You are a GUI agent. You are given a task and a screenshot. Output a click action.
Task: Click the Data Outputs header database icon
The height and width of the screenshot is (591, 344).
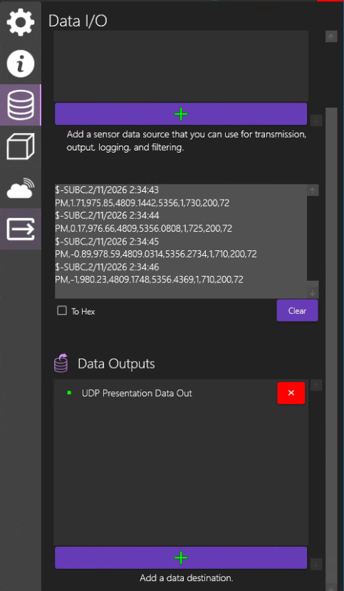(x=61, y=364)
